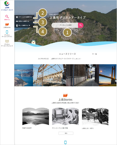Click the ニュースリリース heading
Image resolution: width=117 pixels, height=145 pixels.
tap(67, 54)
